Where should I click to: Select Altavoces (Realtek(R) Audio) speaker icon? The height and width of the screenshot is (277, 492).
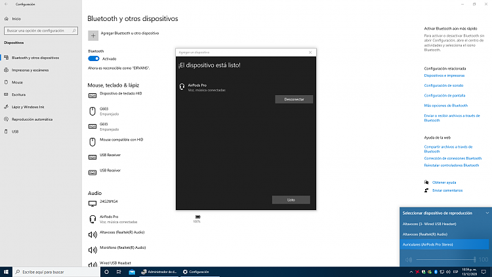pos(92,234)
